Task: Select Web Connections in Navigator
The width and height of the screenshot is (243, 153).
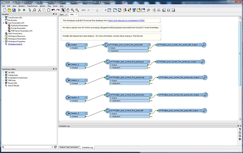Action: click(15, 33)
